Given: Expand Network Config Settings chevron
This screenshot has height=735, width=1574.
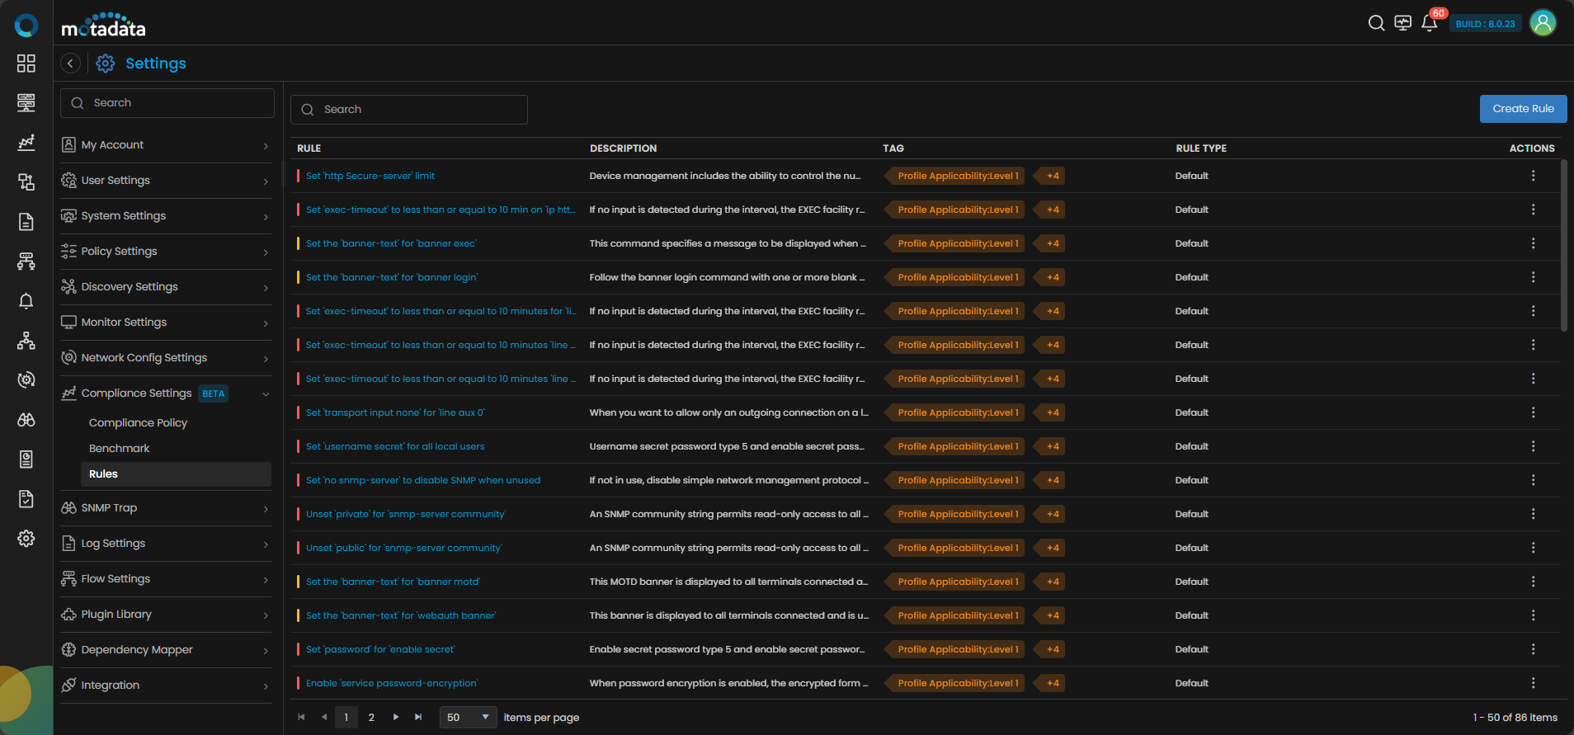Looking at the screenshot, I should [266, 359].
